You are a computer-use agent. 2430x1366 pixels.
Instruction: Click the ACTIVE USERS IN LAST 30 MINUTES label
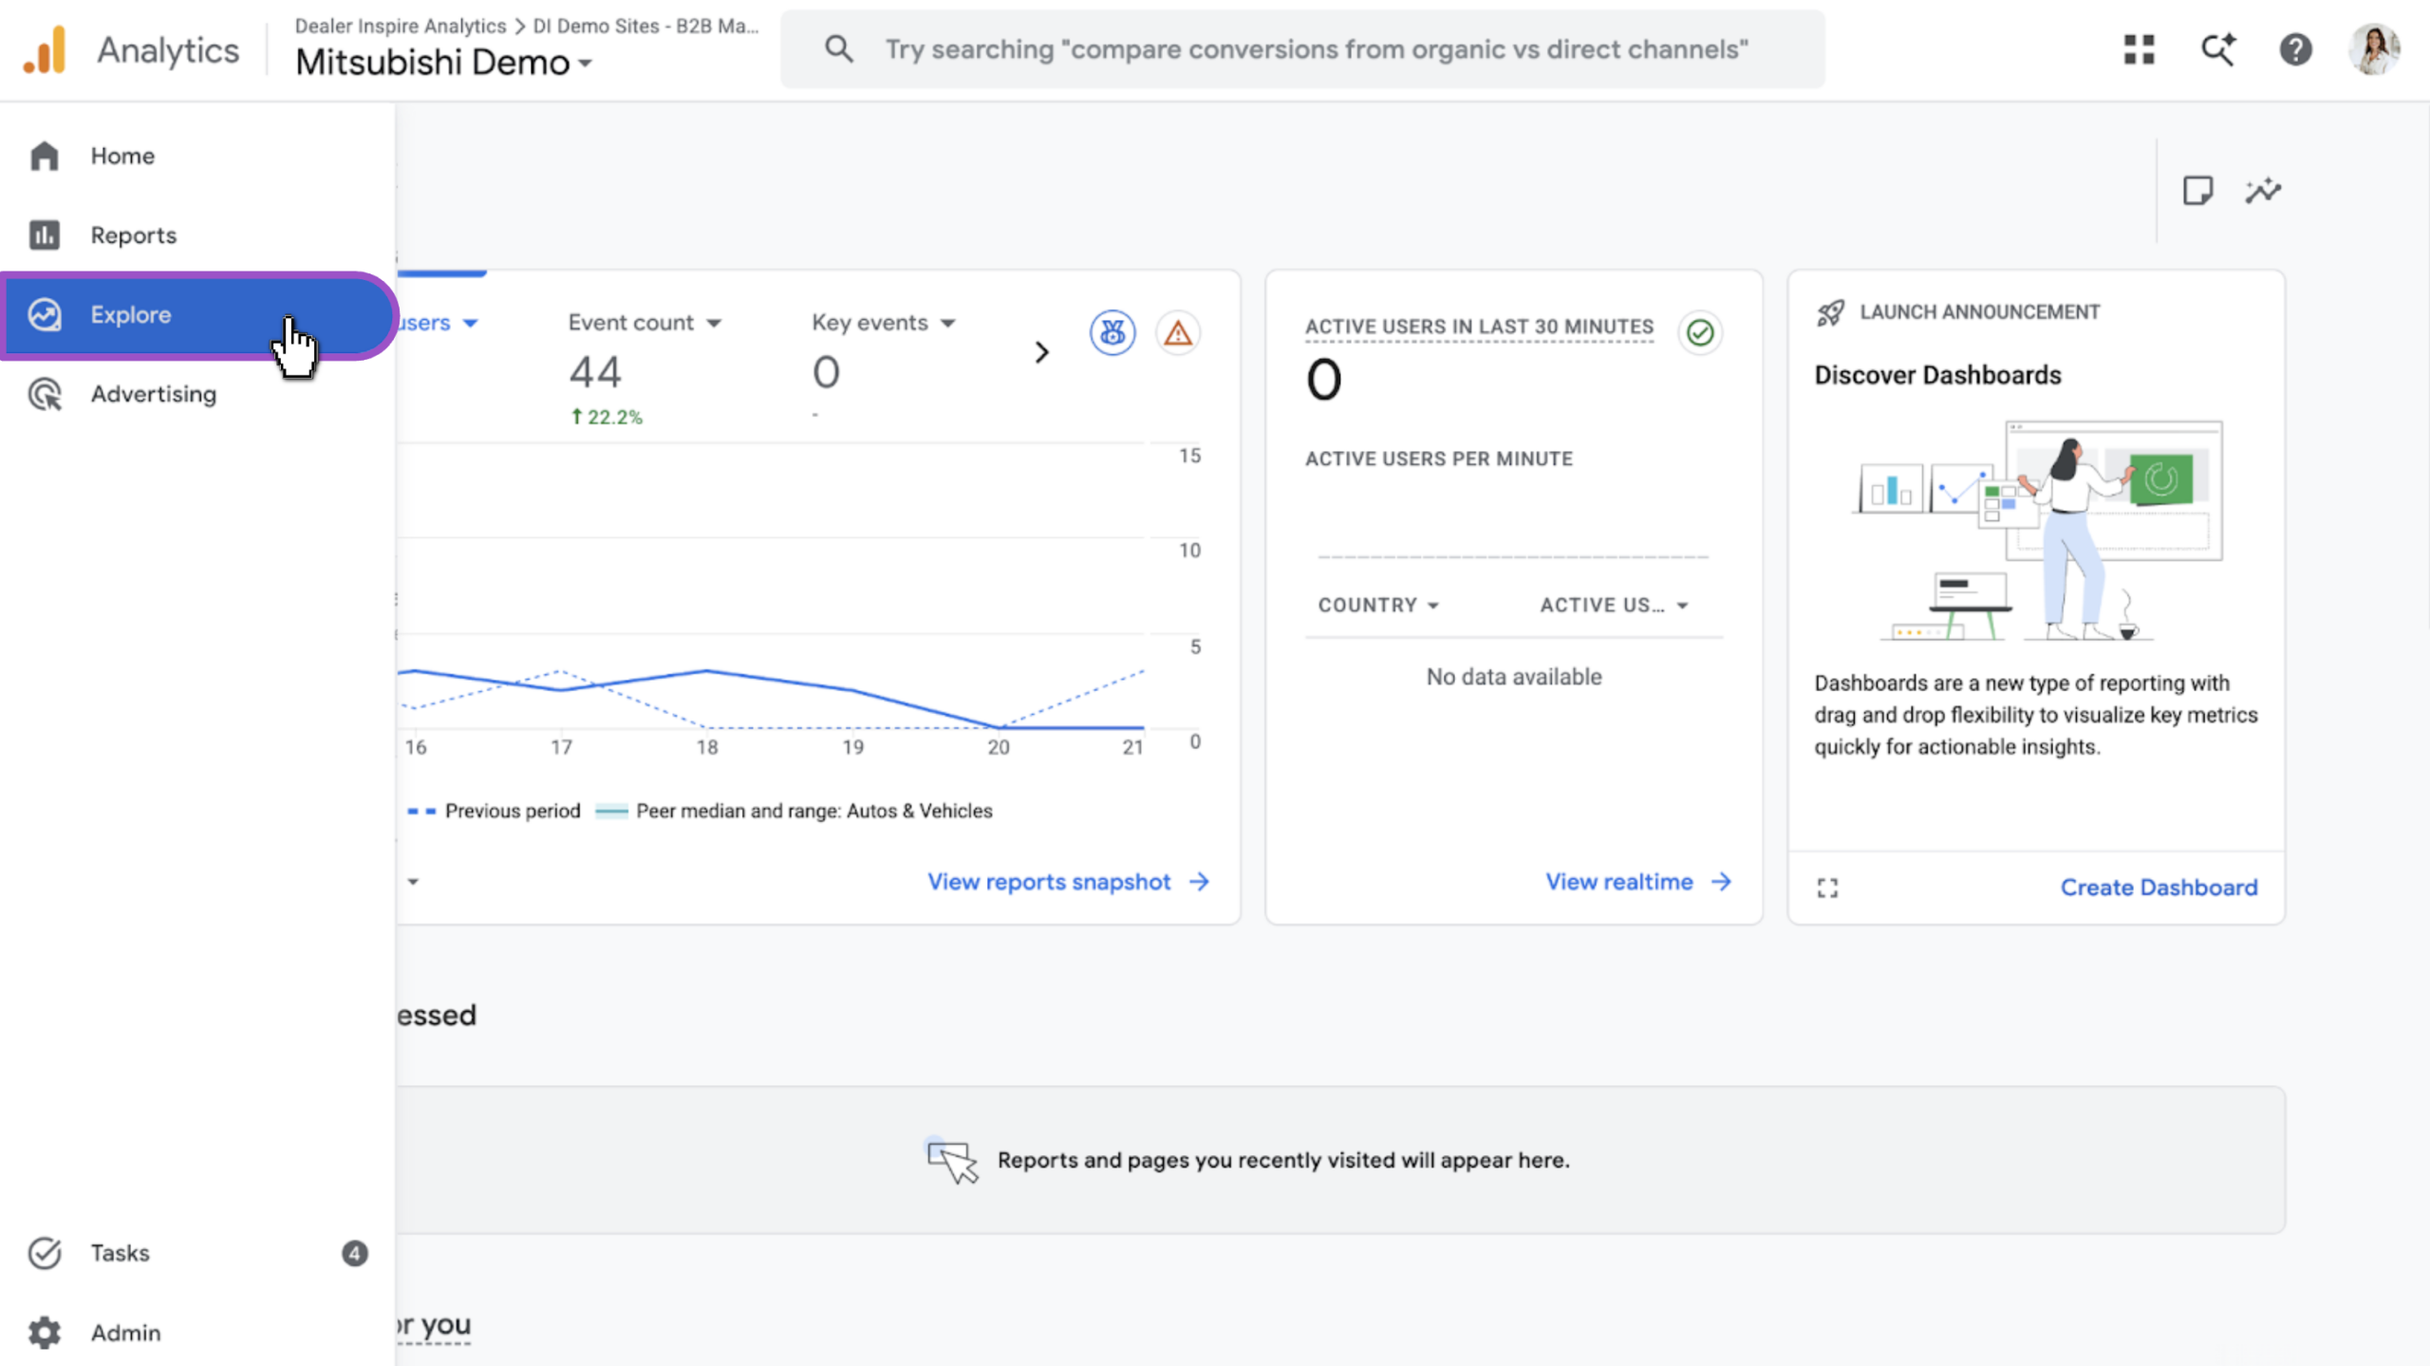[x=1479, y=327]
